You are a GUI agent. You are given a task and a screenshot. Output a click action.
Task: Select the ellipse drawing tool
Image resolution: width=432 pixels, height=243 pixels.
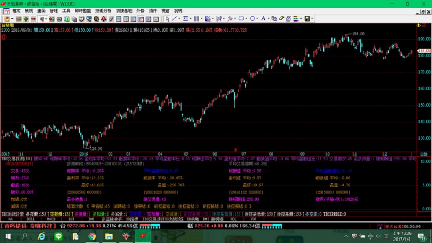point(252,19)
